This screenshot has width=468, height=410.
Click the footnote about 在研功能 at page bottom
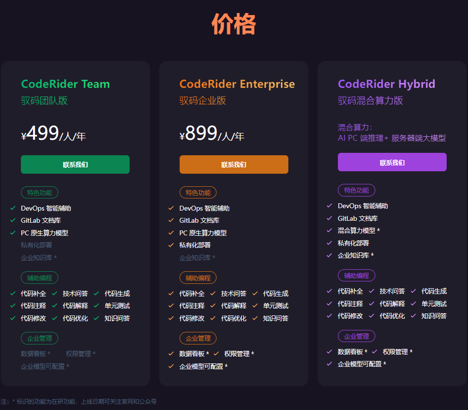point(79,401)
